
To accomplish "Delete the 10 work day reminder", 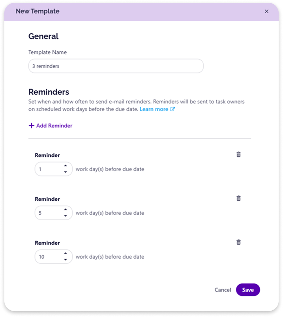I will 238,242.
